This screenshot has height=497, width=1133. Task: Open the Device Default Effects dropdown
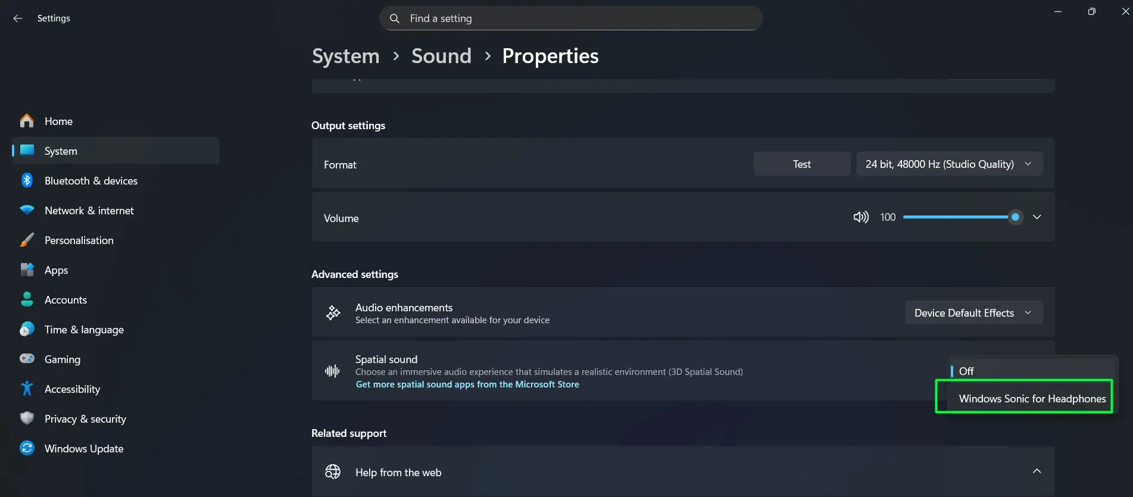pyautogui.click(x=973, y=312)
